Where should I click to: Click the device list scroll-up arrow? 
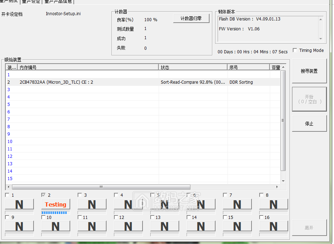283,67
